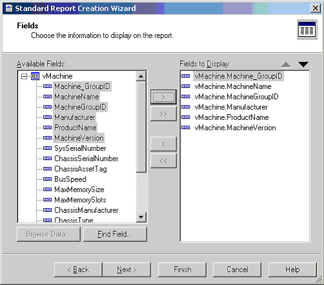Viewport: 324px width, 285px height.
Task: Click field icon beside SysSerialNumber
Action: point(47,148)
